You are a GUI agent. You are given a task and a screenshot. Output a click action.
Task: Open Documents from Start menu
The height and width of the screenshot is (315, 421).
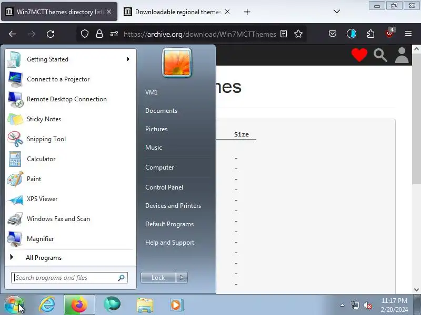click(161, 111)
